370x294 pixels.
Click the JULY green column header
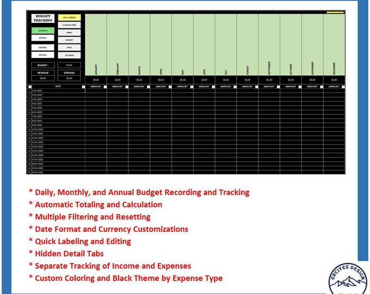click(226, 45)
